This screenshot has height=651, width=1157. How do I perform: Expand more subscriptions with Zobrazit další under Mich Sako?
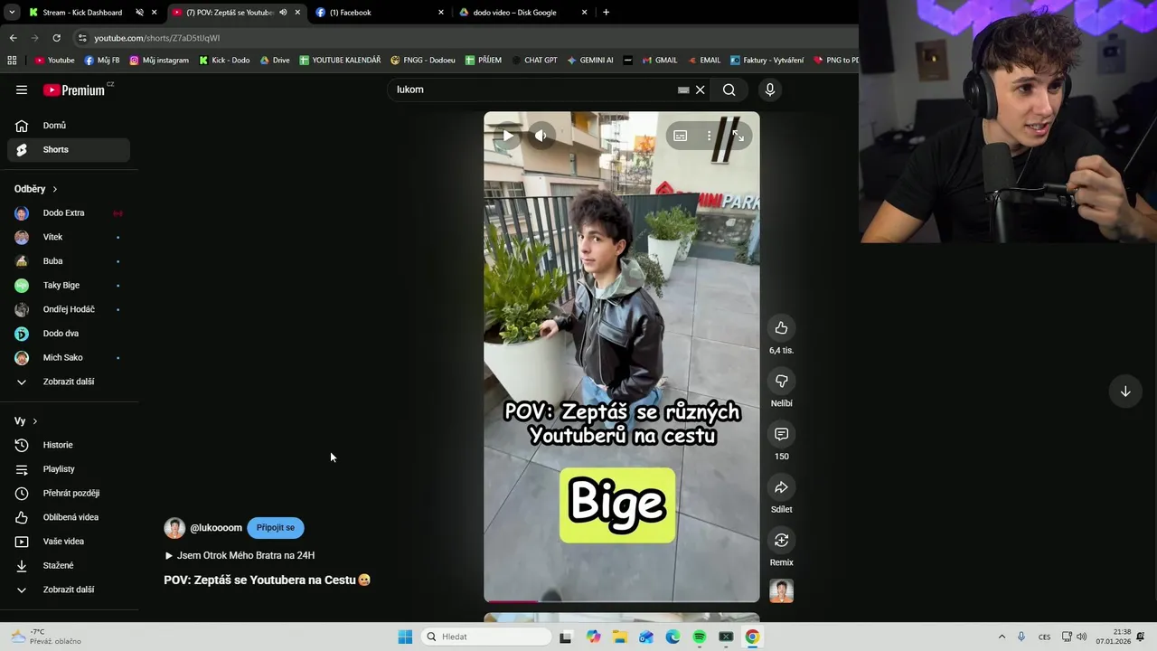pyautogui.click(x=69, y=382)
